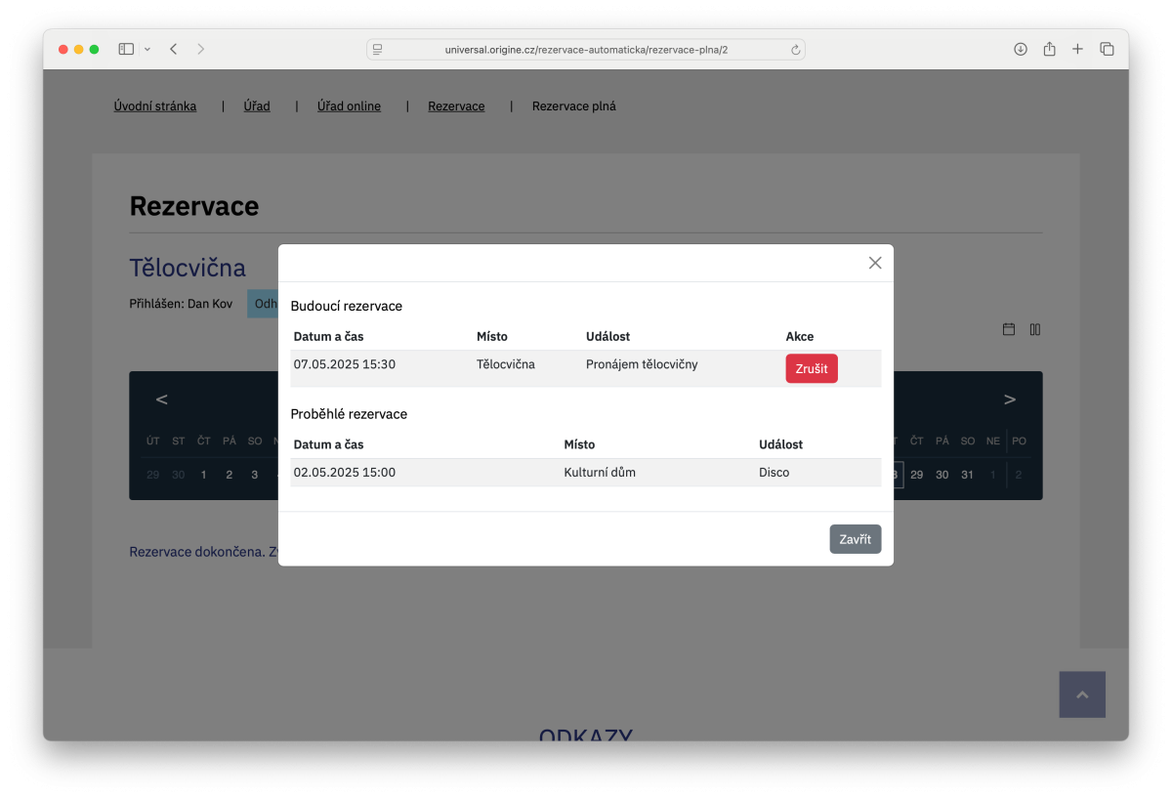Switch to calendar view icon
1172x798 pixels.
(x=1009, y=329)
